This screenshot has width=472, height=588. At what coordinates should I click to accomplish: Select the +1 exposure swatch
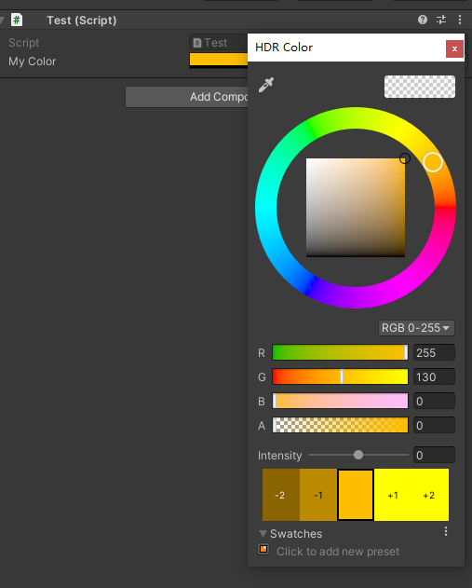pyautogui.click(x=393, y=495)
